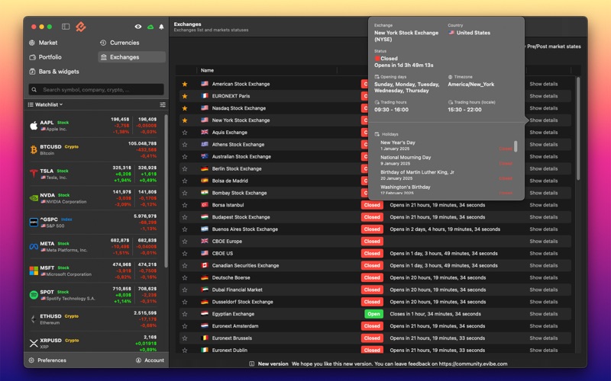Select BTCUSD Bitcoin watchlist row

(93, 149)
